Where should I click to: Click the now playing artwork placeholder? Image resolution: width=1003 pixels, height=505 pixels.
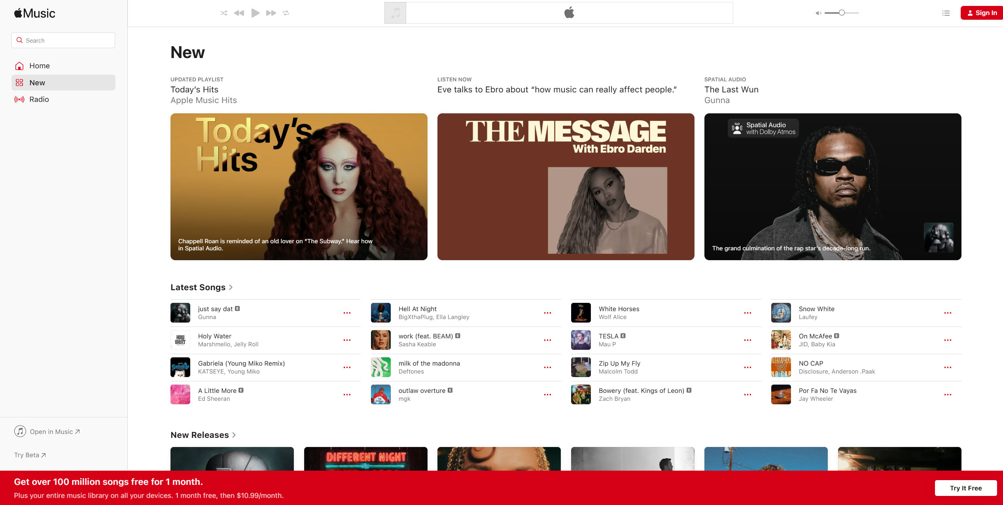395,13
